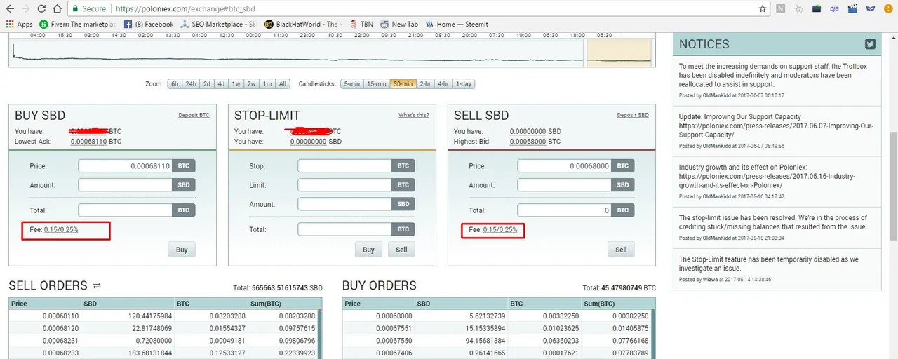
Task: Click the Stop-Limit Limit field
Action: pos(344,185)
